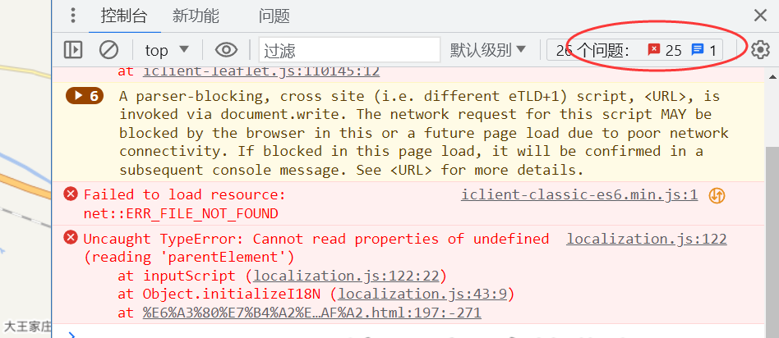Switch to the 新功能 tab
The image size is (779, 338).
click(196, 16)
